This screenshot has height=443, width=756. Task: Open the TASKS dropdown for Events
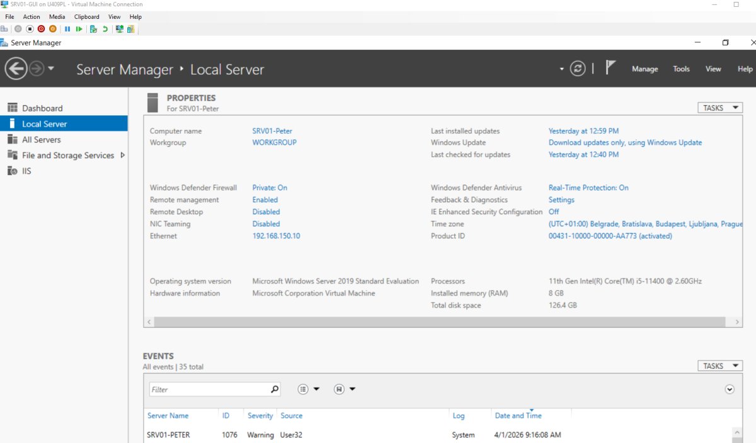pos(719,365)
